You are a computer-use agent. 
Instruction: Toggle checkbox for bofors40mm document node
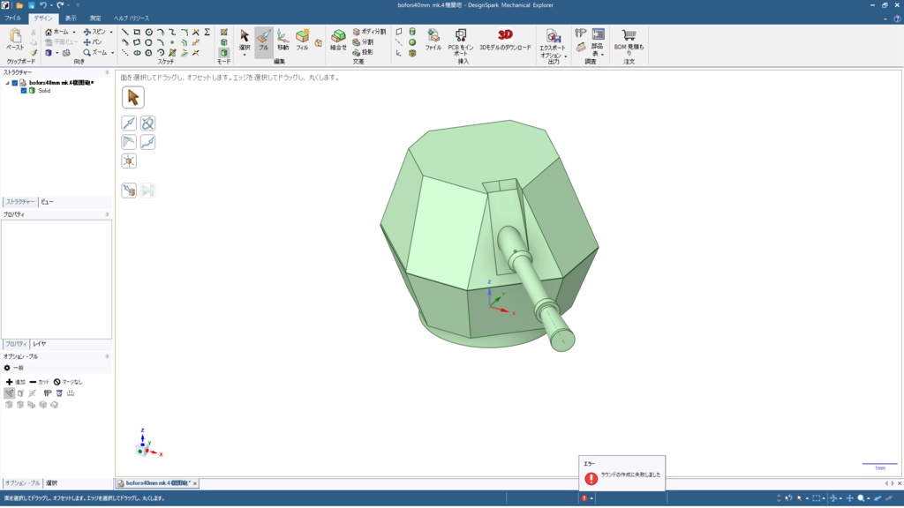15,83
